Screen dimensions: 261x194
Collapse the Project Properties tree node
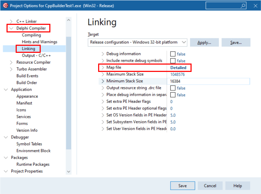(x=6, y=171)
